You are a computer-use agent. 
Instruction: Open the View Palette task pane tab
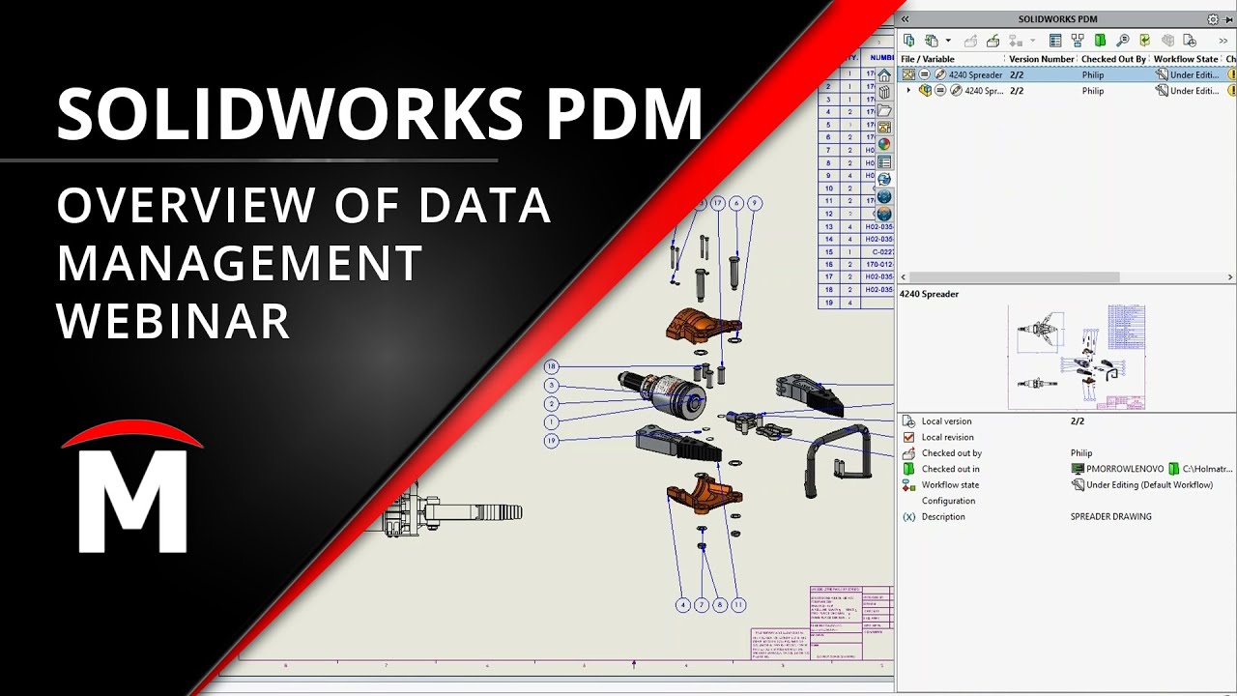click(884, 128)
